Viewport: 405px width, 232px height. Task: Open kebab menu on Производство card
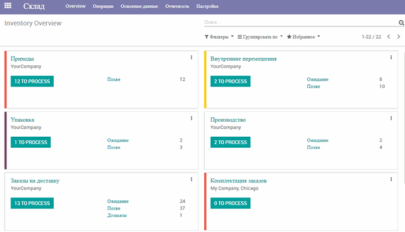coord(391,118)
